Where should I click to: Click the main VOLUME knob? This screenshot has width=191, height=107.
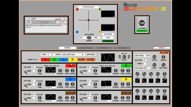(x=142, y=23)
